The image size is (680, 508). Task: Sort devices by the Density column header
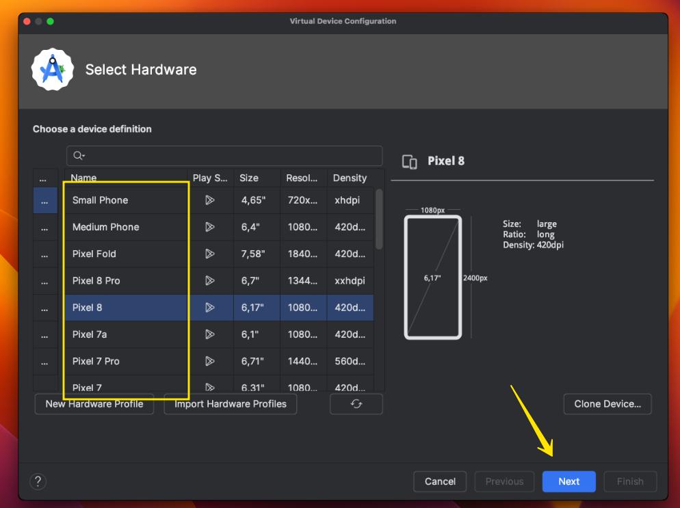(x=350, y=178)
